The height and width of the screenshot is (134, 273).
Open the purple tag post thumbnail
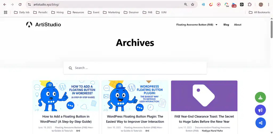pos(204,96)
